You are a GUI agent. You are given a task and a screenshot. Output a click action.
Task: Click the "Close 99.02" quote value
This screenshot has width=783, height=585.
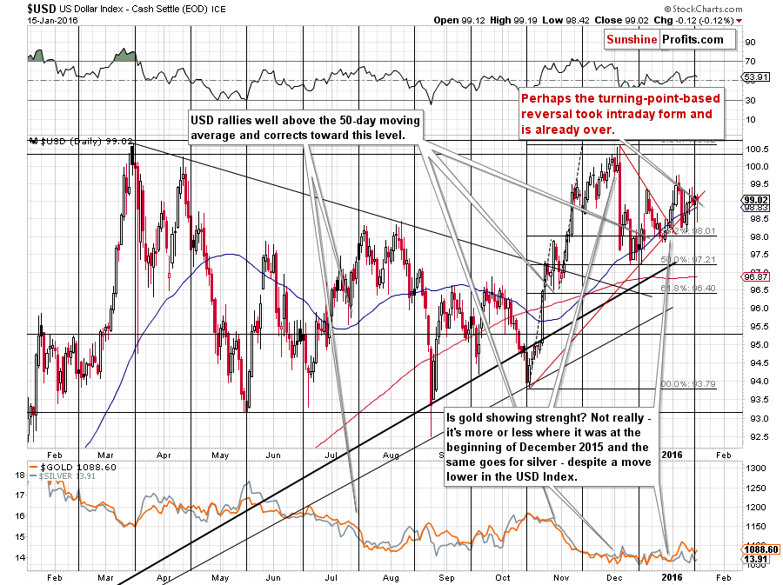pyautogui.click(x=621, y=21)
